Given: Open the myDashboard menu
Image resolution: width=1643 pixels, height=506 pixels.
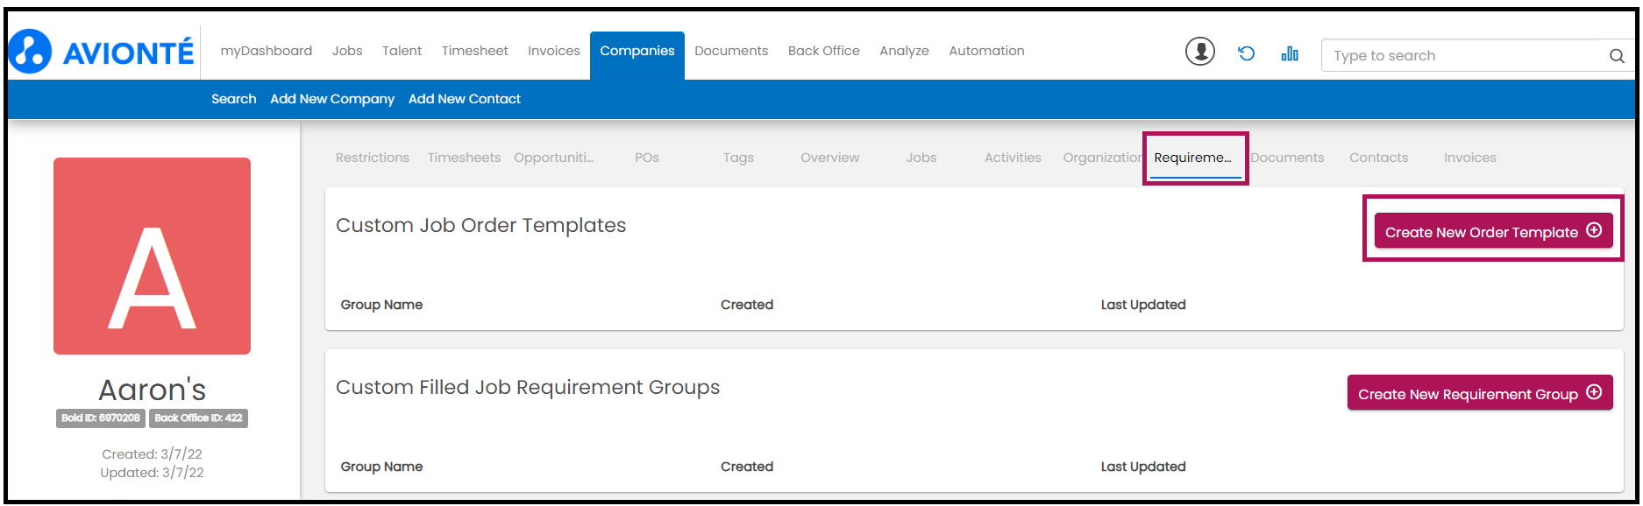Looking at the screenshot, I should (267, 51).
